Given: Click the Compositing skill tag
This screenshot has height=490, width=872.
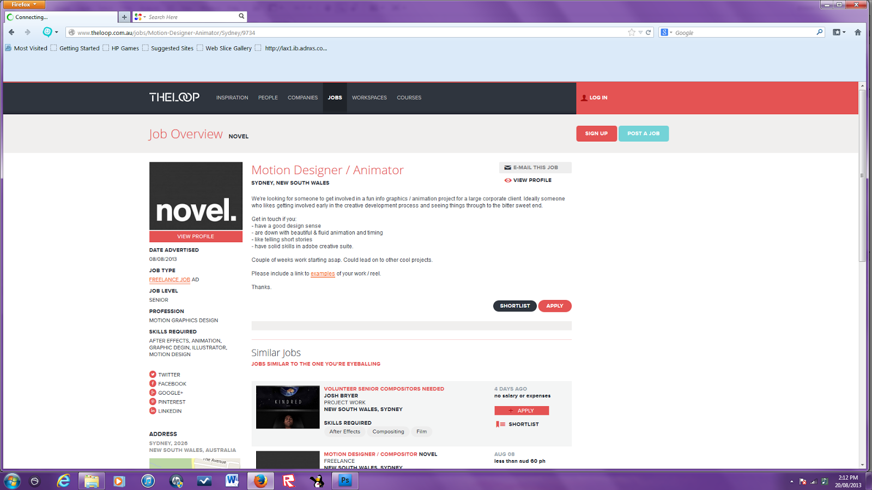Looking at the screenshot, I should point(389,432).
